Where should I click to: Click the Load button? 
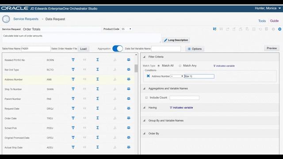pyautogui.click(x=84, y=49)
